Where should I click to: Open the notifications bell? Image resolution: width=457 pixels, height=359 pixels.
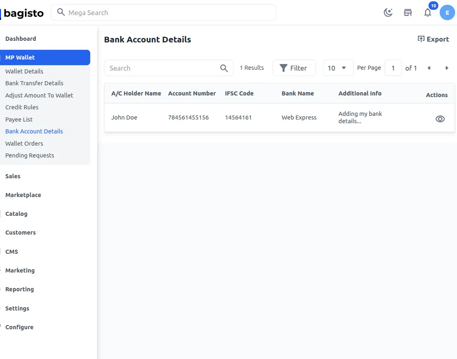click(428, 12)
